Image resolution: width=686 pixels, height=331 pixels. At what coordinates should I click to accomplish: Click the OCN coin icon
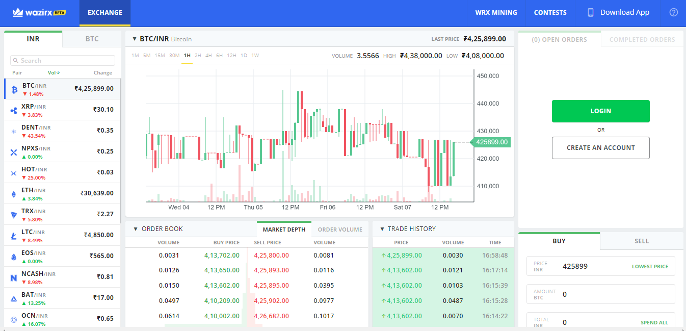coord(14,320)
